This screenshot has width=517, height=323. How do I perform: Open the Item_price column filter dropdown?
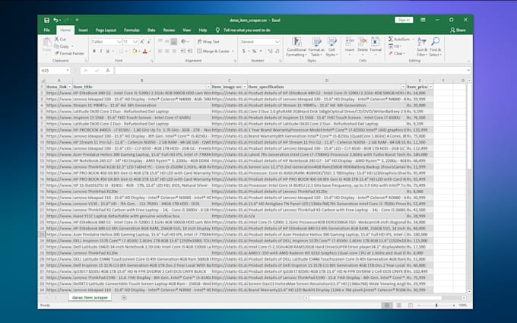pos(430,87)
